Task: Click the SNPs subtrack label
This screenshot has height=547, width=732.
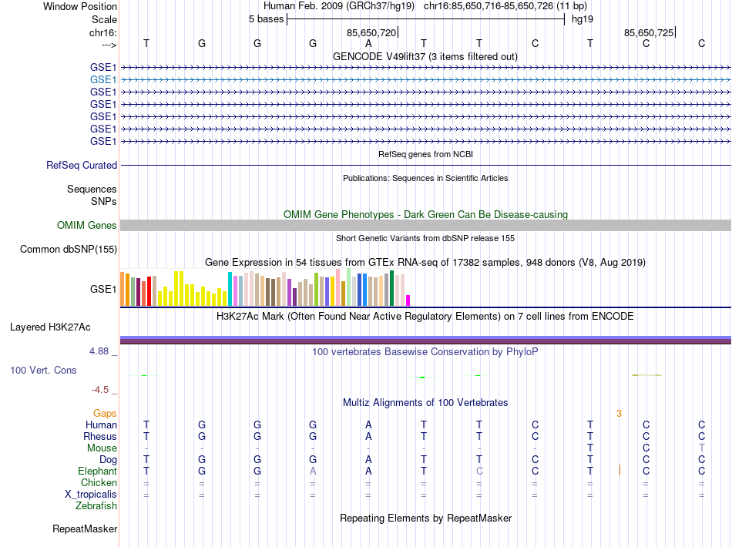Action: (104, 201)
